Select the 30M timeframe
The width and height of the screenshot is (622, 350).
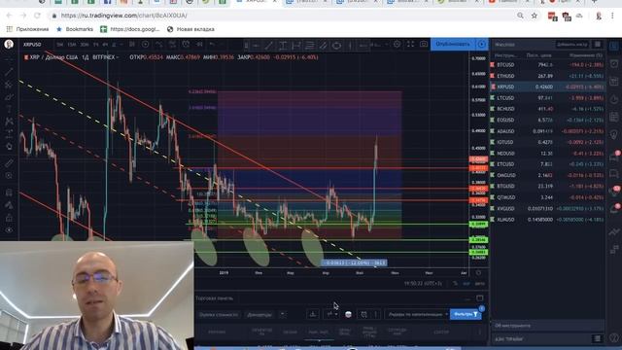[85, 45]
